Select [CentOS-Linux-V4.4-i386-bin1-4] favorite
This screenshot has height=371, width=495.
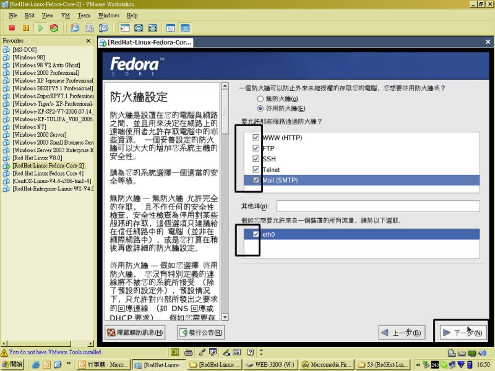pos(52,181)
